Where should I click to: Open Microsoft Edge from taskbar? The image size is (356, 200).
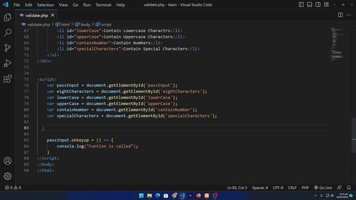(x=157, y=196)
